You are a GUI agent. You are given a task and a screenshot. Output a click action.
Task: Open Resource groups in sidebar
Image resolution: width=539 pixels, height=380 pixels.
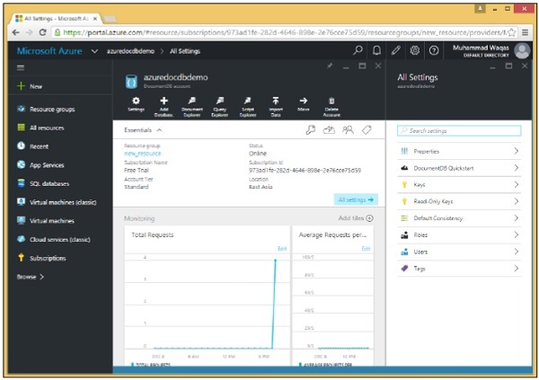pyautogui.click(x=47, y=109)
